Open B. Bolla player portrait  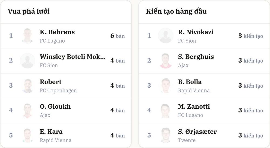[166, 86]
